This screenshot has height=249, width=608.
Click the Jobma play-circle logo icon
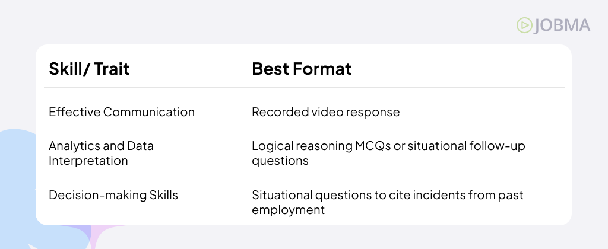(x=524, y=25)
